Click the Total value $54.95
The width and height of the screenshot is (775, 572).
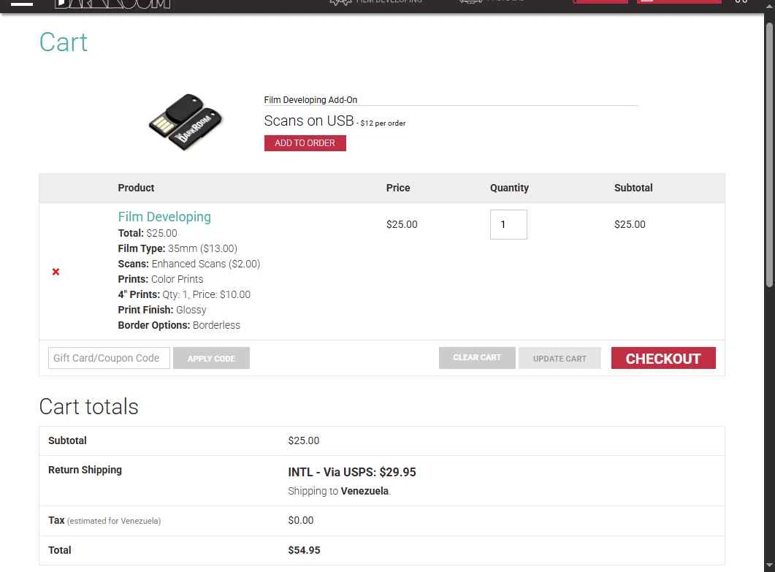coord(304,550)
